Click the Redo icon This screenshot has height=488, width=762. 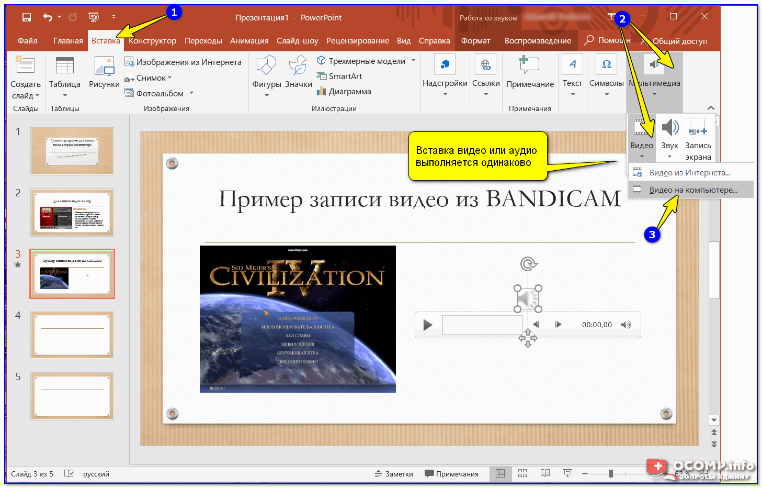point(73,17)
